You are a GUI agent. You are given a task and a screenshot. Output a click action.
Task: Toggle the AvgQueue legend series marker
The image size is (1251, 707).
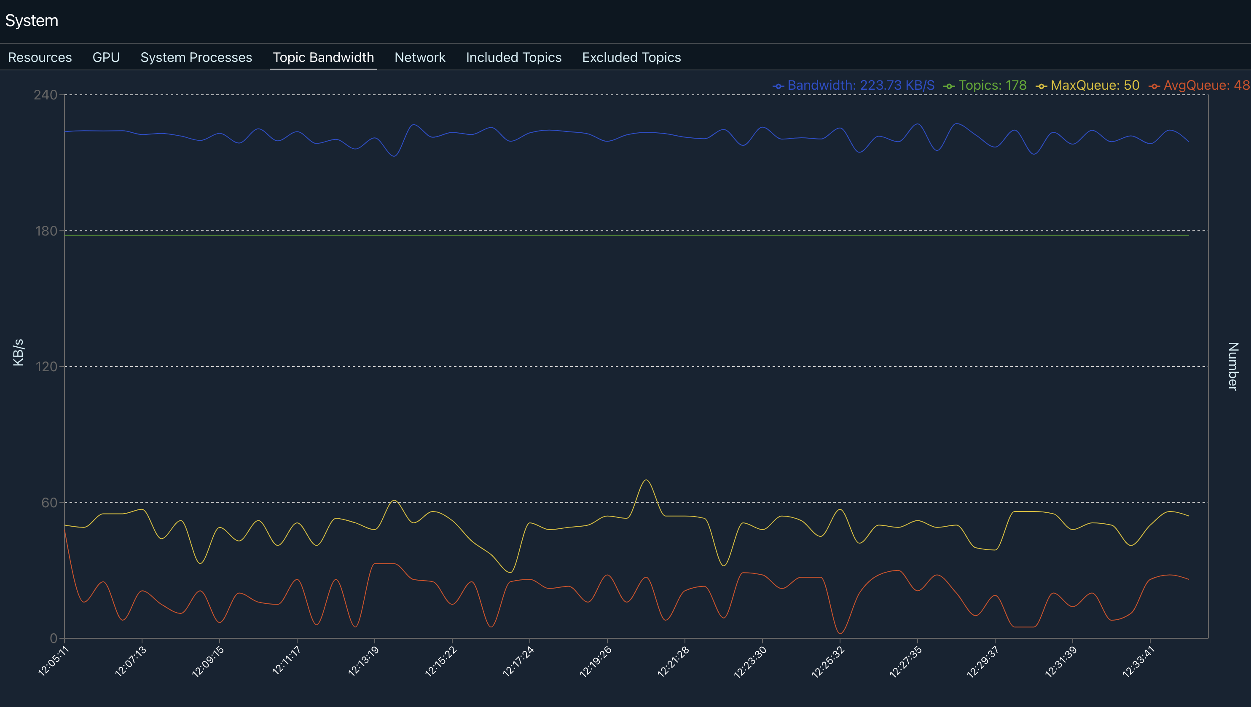(x=1154, y=86)
